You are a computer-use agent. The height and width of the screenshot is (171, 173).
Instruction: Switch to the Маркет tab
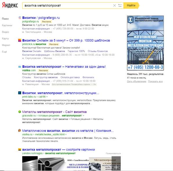click(x=6, y=45)
